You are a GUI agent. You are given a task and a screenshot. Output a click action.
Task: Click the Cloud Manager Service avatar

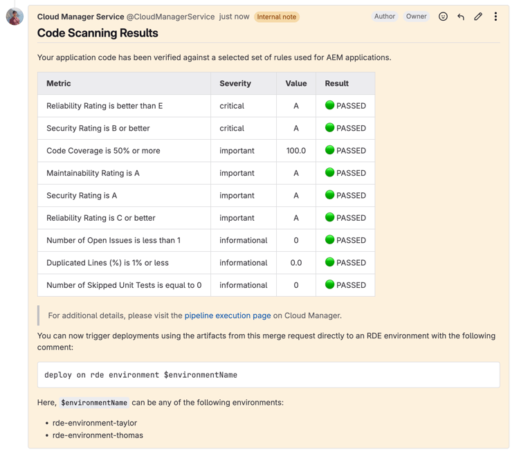(15, 17)
